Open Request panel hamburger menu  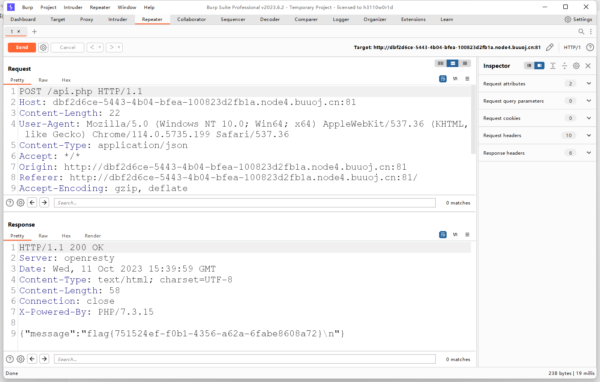467,79
